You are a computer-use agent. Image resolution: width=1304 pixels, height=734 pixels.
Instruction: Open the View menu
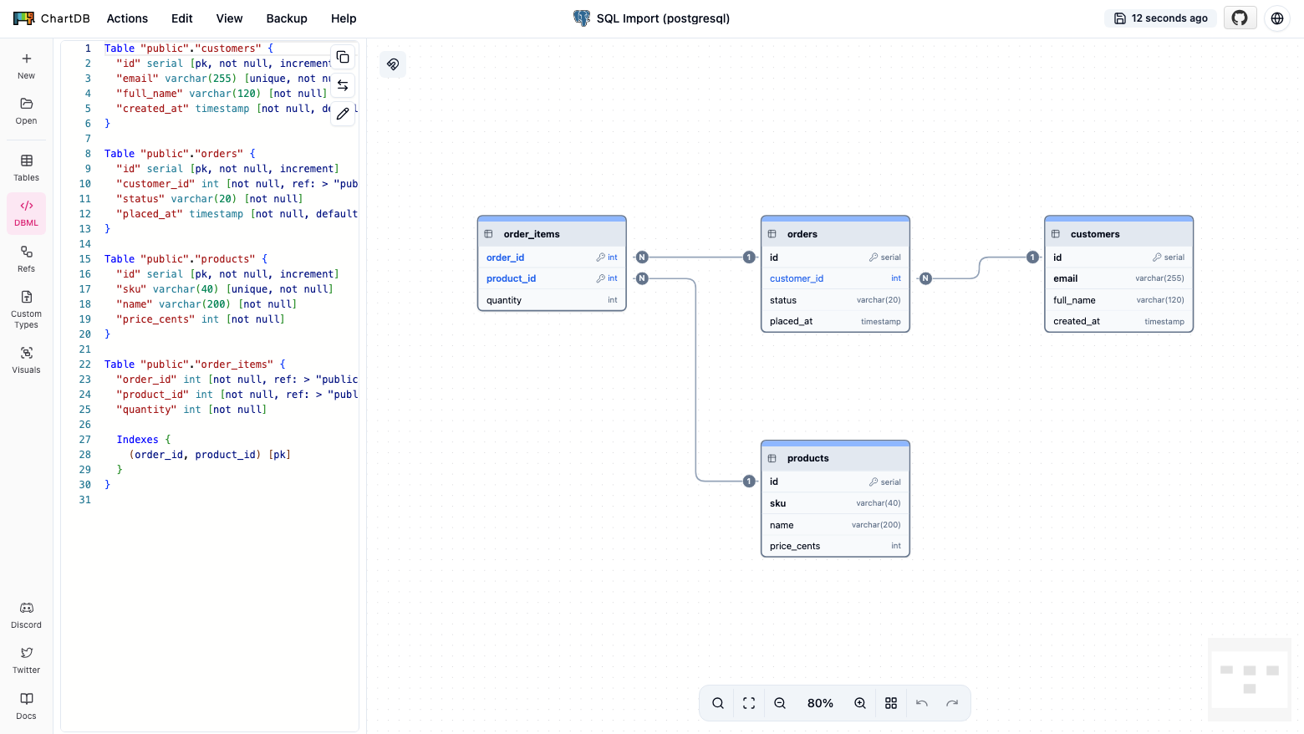229,18
